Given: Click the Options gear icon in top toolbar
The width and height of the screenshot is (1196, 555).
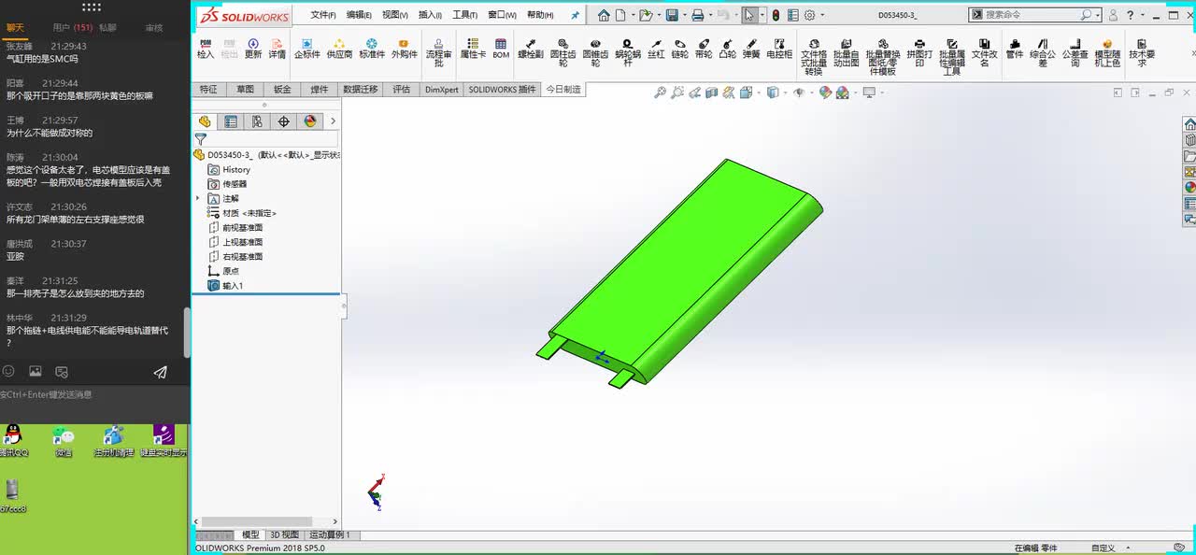Looking at the screenshot, I should coord(809,15).
